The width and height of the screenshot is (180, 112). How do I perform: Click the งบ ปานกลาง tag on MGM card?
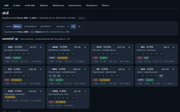click(x=62, y=58)
